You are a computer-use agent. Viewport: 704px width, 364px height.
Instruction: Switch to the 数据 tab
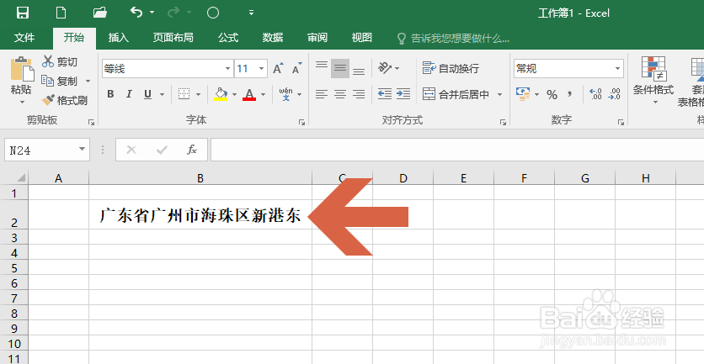[x=273, y=38]
